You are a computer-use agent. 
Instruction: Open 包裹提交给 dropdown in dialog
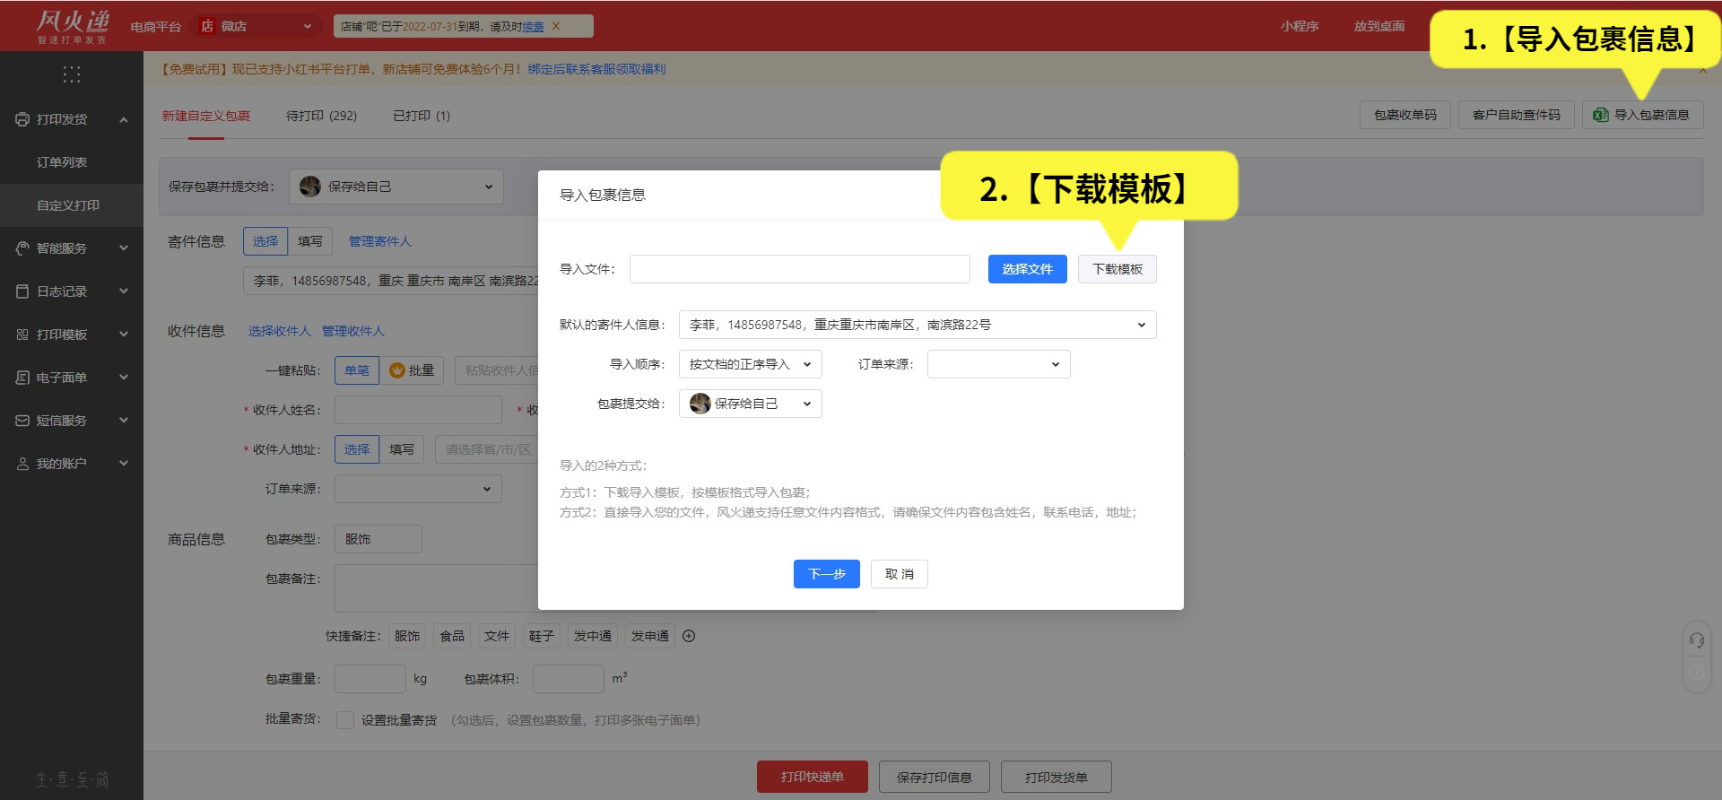pos(751,404)
